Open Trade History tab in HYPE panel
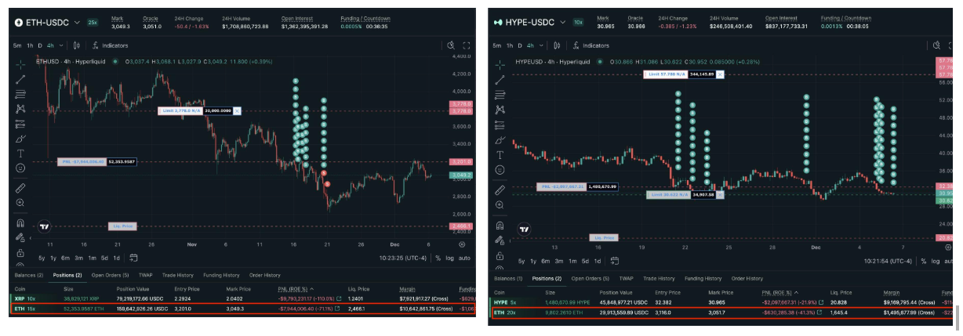Viewport: 963px width, 336px height. point(657,278)
